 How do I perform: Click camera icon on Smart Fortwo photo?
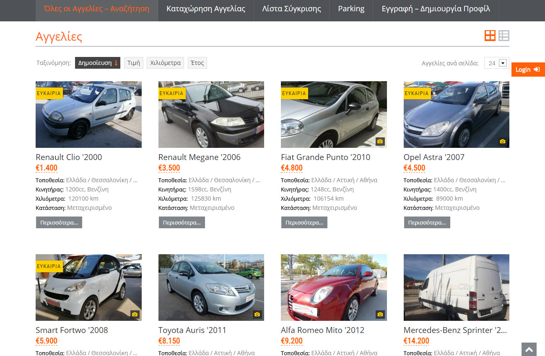135,314
